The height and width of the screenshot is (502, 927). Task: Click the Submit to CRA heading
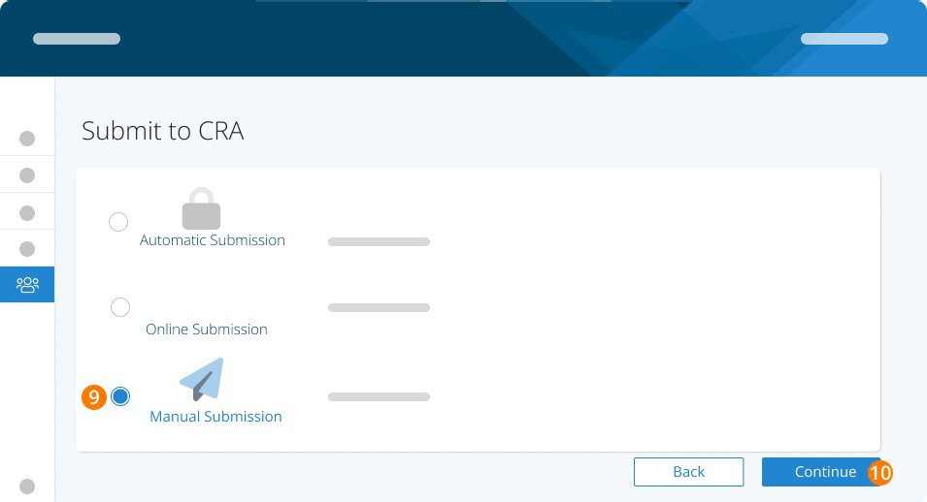162,131
